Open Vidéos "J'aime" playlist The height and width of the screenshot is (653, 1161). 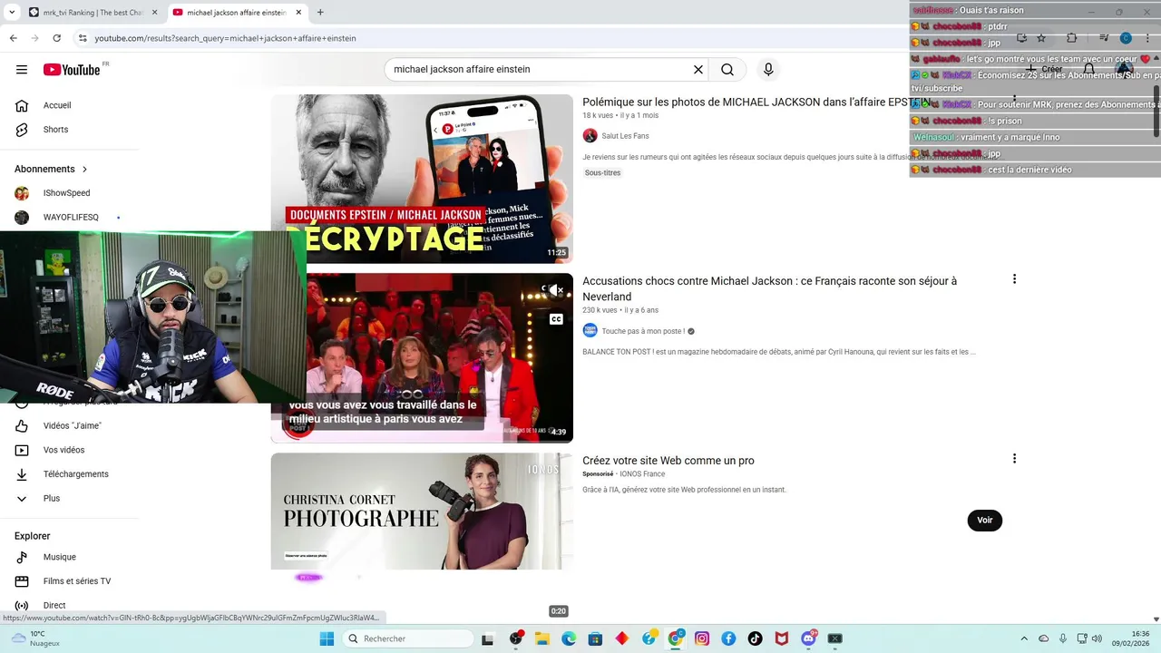[71, 426]
